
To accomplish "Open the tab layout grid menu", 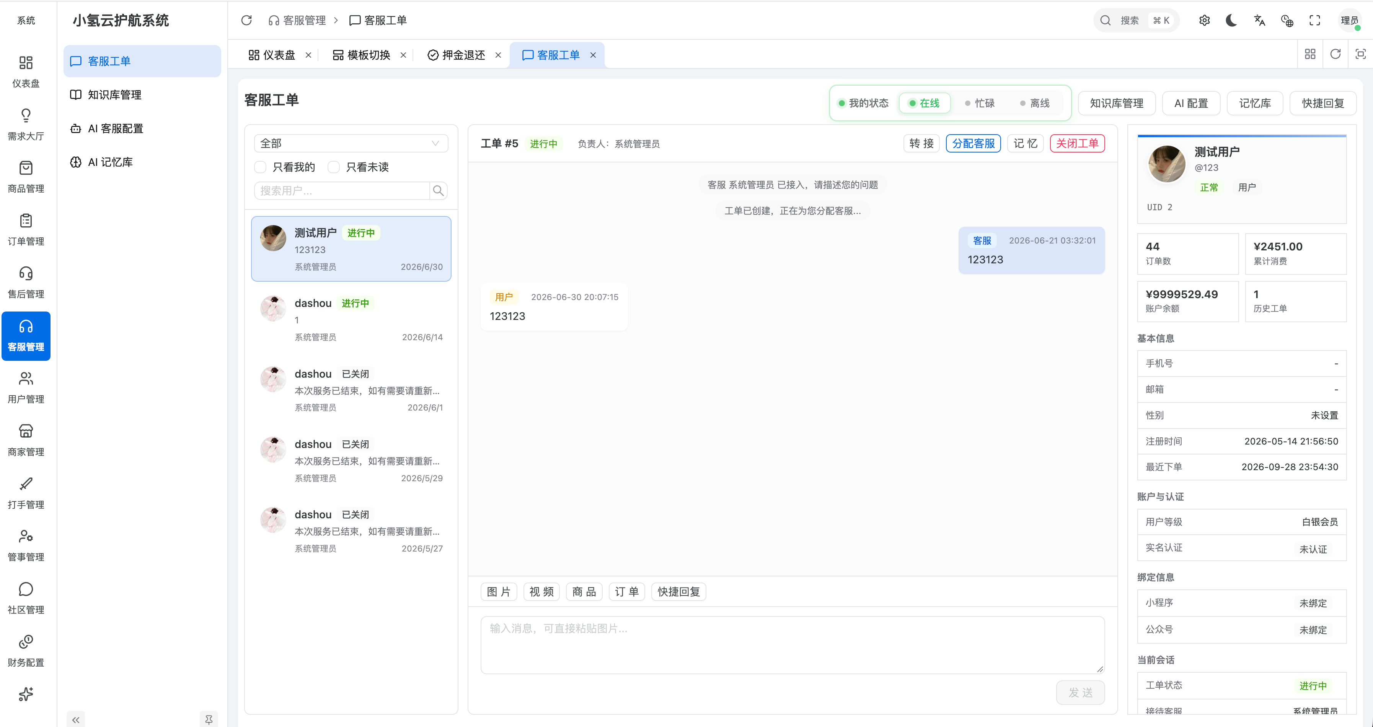I will [1310, 54].
